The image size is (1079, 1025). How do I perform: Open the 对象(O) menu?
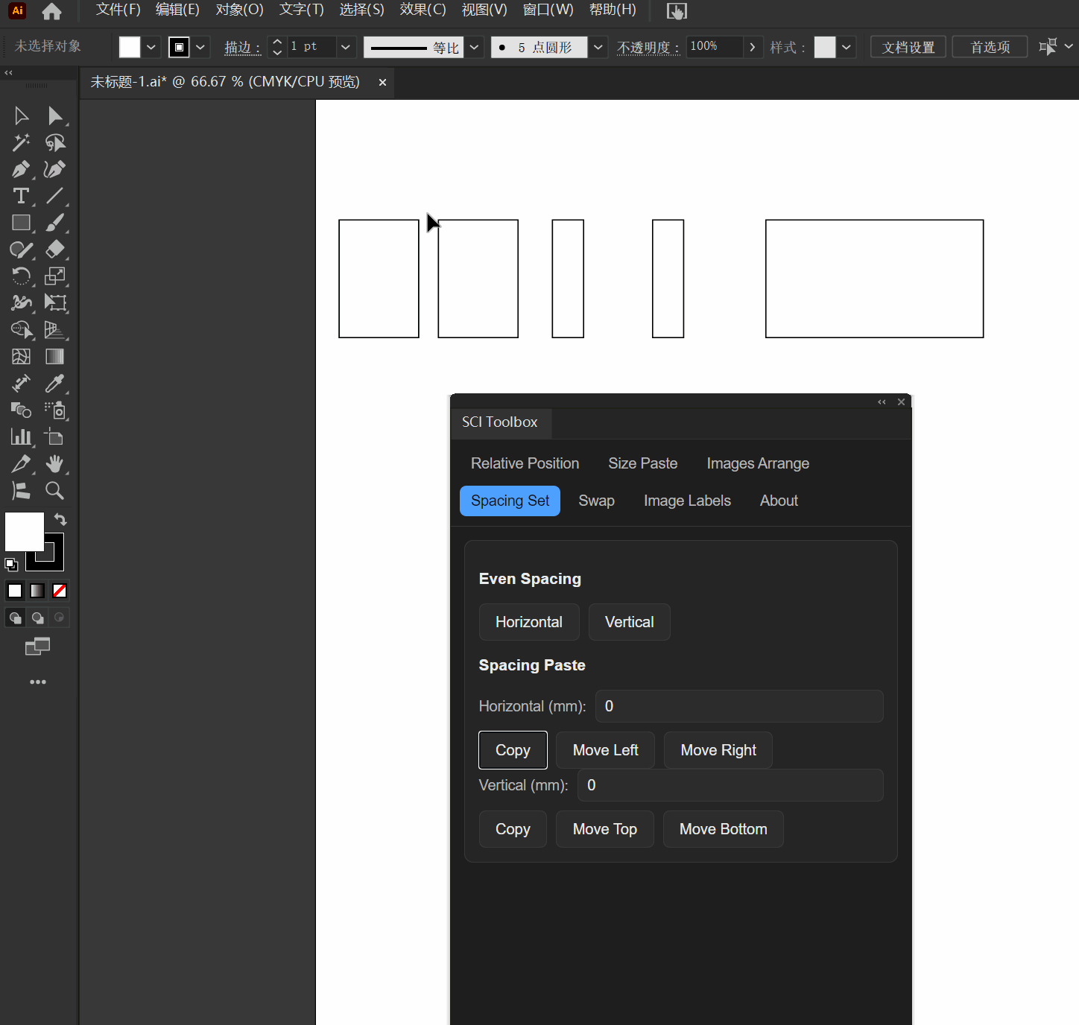pos(240,10)
